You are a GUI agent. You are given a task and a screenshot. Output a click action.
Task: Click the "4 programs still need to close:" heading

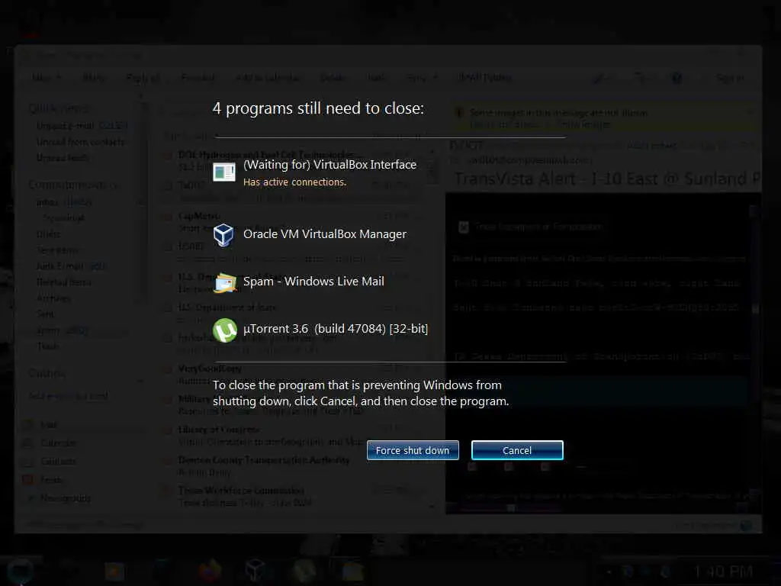[318, 108]
